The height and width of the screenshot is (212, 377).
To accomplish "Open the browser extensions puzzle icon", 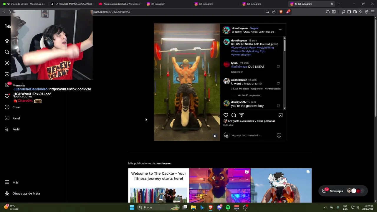I will pos(328,12).
